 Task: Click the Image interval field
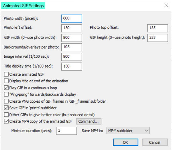[72, 57]
